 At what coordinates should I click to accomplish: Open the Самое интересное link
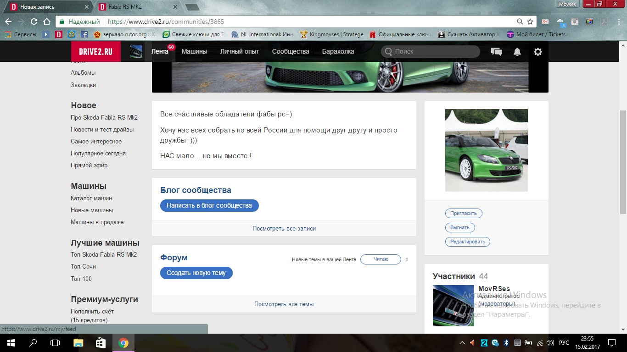pos(96,141)
